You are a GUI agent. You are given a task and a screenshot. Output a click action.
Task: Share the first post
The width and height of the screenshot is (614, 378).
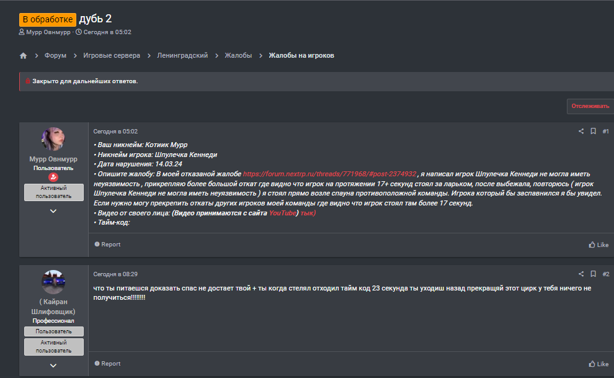(581, 131)
